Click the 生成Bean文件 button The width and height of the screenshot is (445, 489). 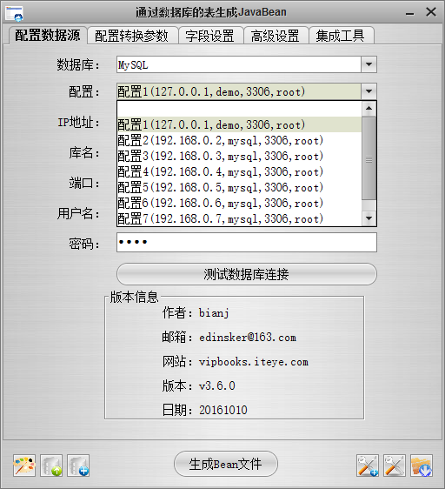point(226,464)
